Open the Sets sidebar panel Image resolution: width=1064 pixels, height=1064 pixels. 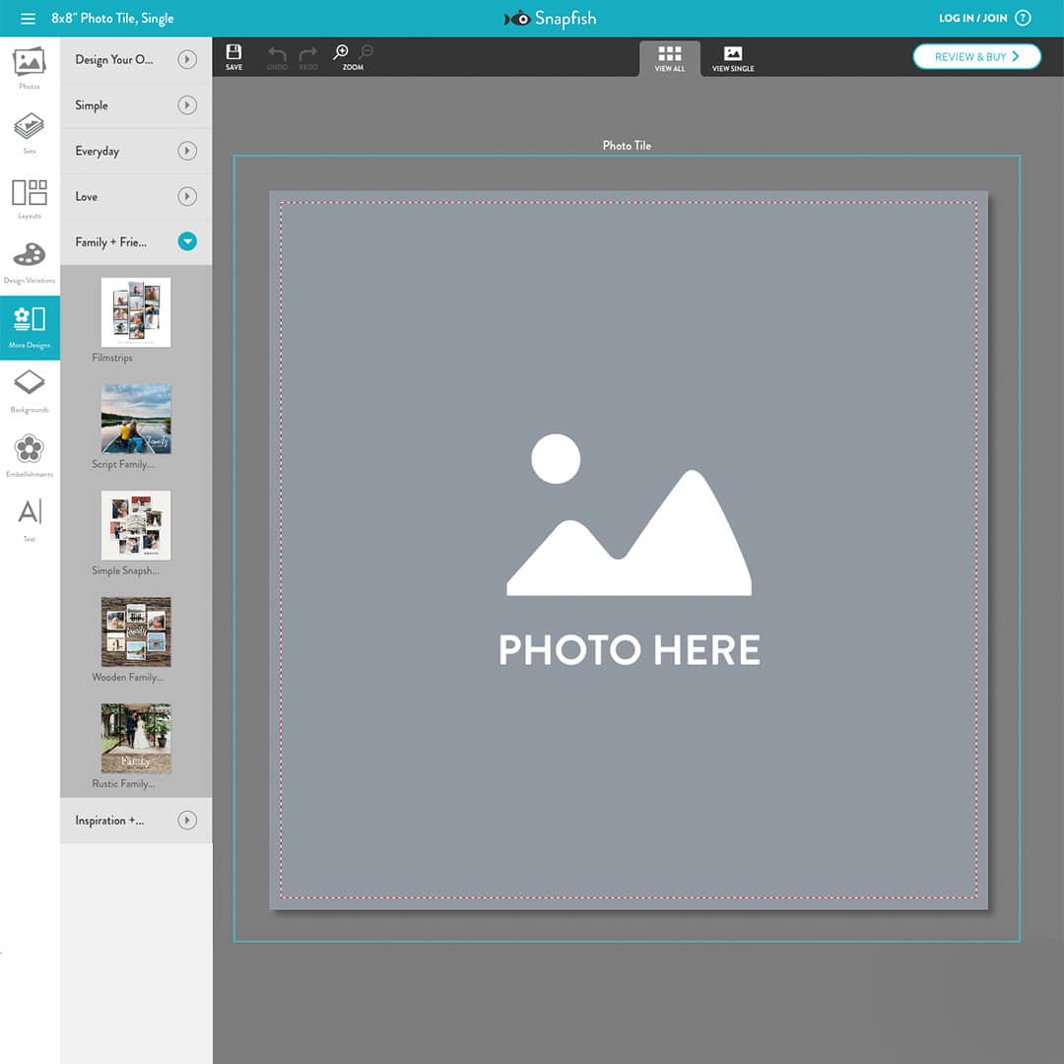point(30,133)
